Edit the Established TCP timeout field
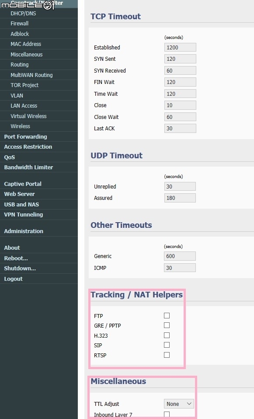The width and height of the screenshot is (254, 419). [180, 47]
